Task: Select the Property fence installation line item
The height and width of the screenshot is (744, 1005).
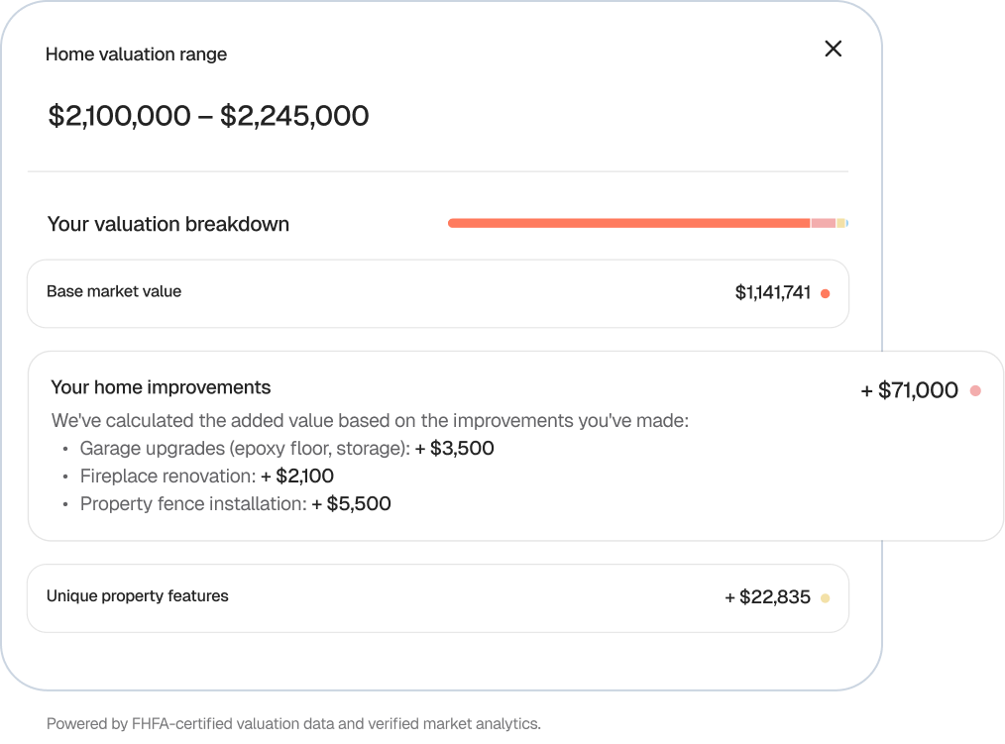Action: tap(235, 503)
